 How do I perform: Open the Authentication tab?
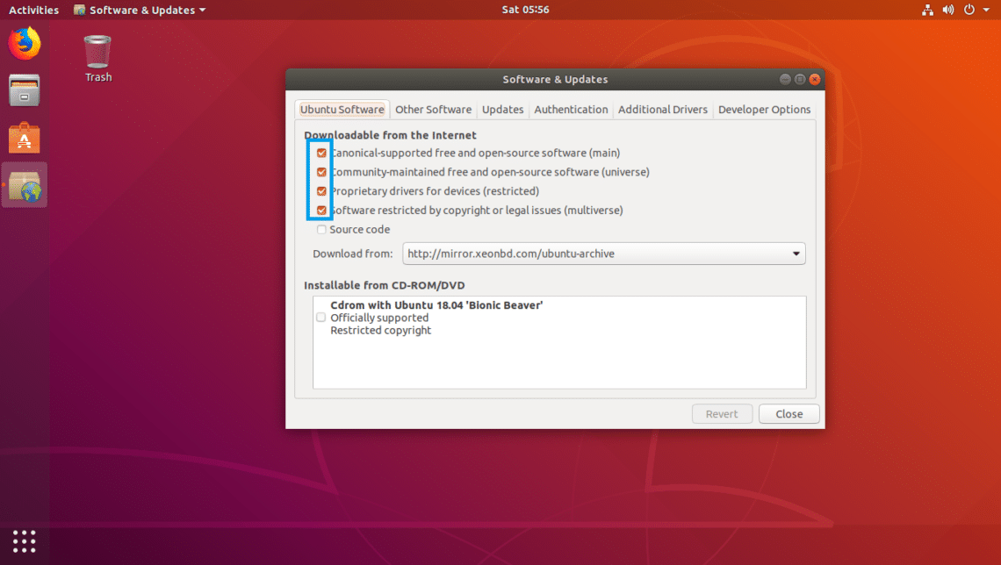click(x=572, y=110)
